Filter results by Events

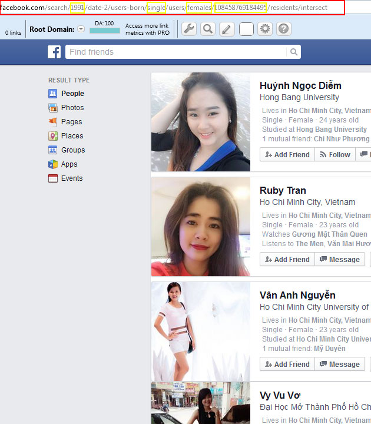pos(71,178)
